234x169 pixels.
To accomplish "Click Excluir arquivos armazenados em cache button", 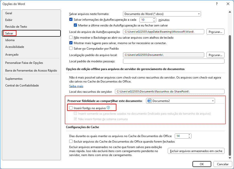I will (196, 151).
